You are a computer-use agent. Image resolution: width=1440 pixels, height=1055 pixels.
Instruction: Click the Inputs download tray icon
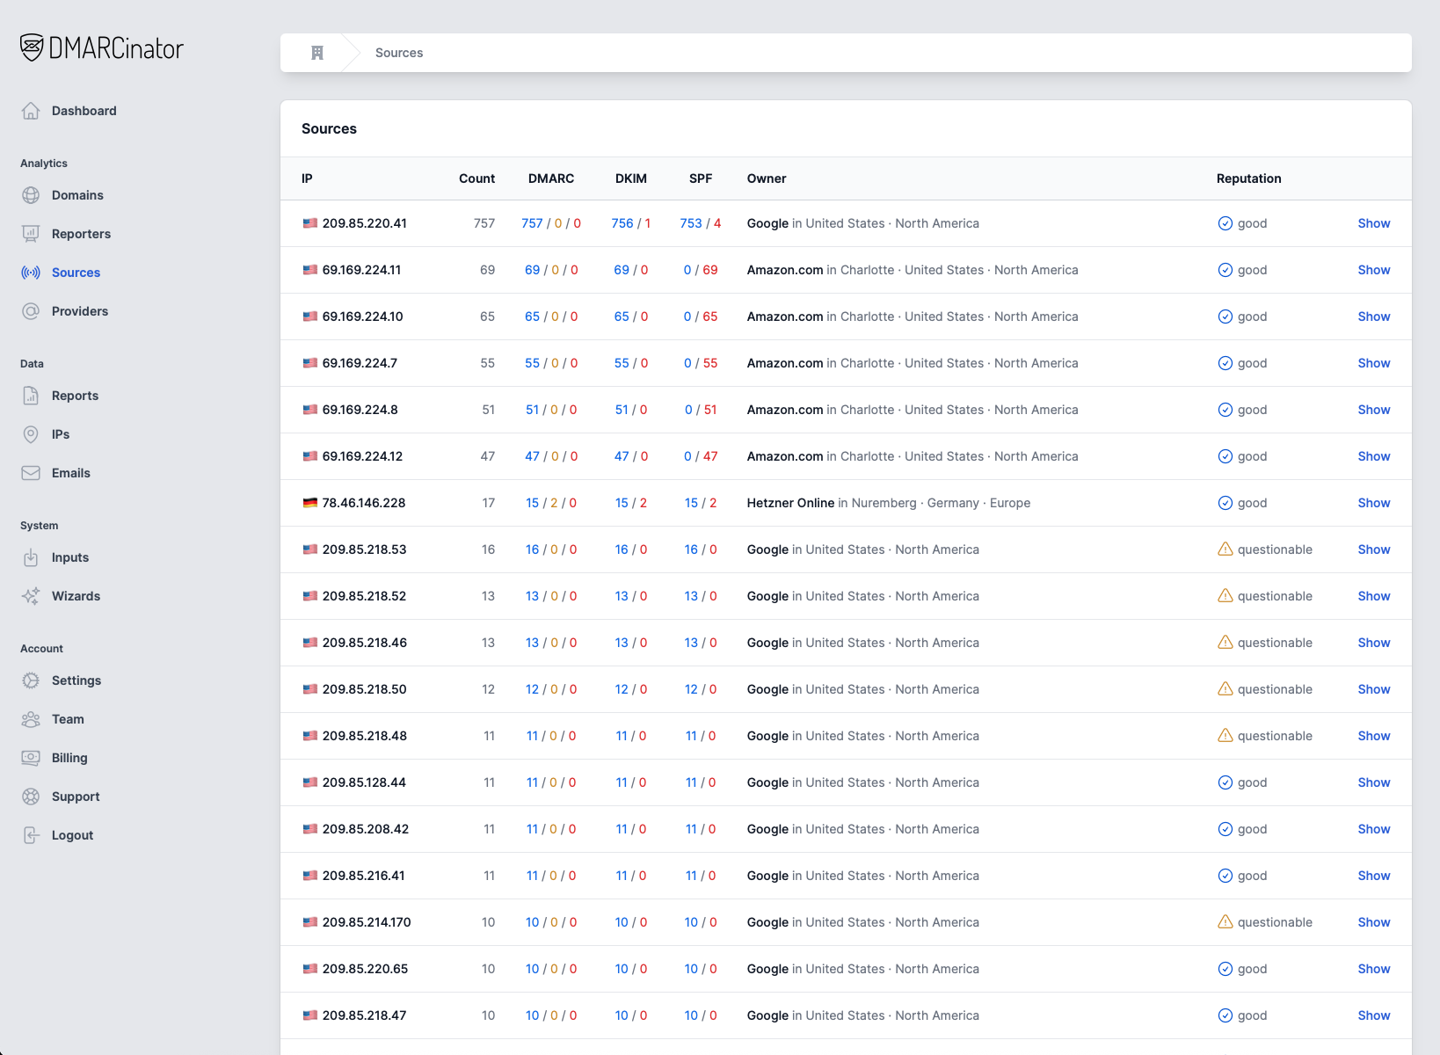31,557
